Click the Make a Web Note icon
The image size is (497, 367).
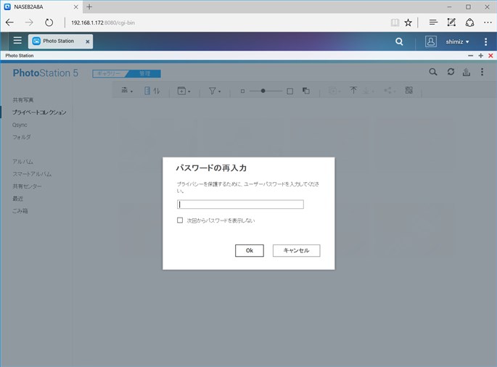(x=451, y=22)
